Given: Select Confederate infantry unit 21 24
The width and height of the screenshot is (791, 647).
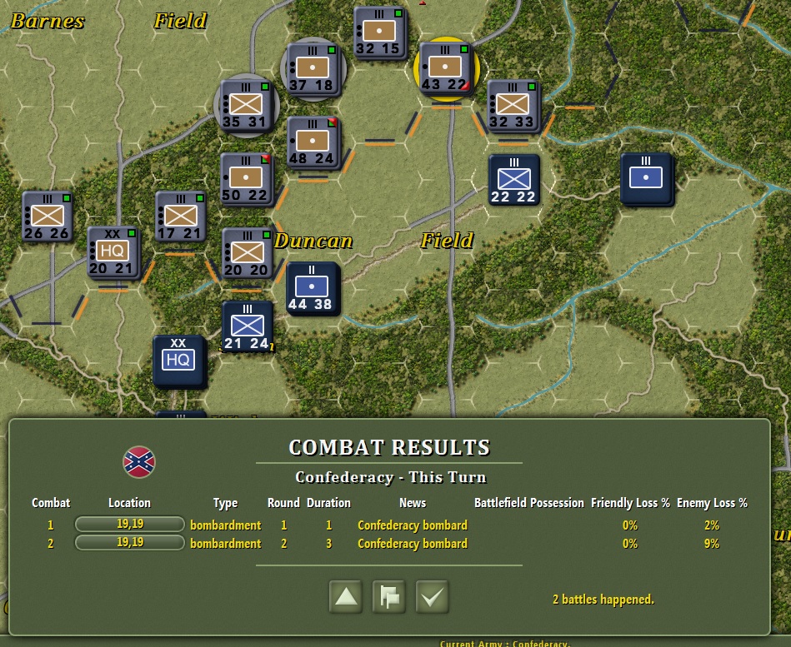Looking at the screenshot, I should click(248, 326).
